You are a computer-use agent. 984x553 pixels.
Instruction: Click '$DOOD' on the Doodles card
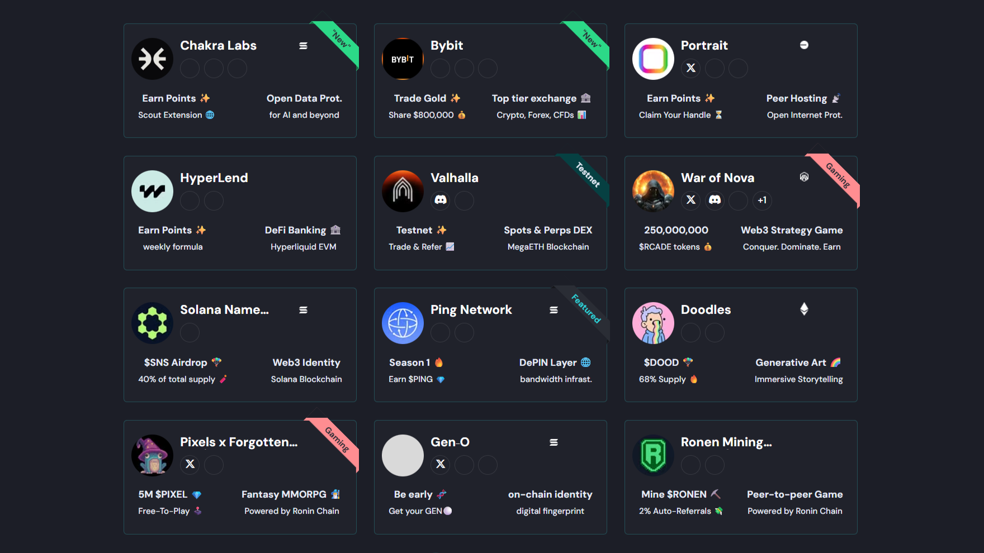point(668,363)
